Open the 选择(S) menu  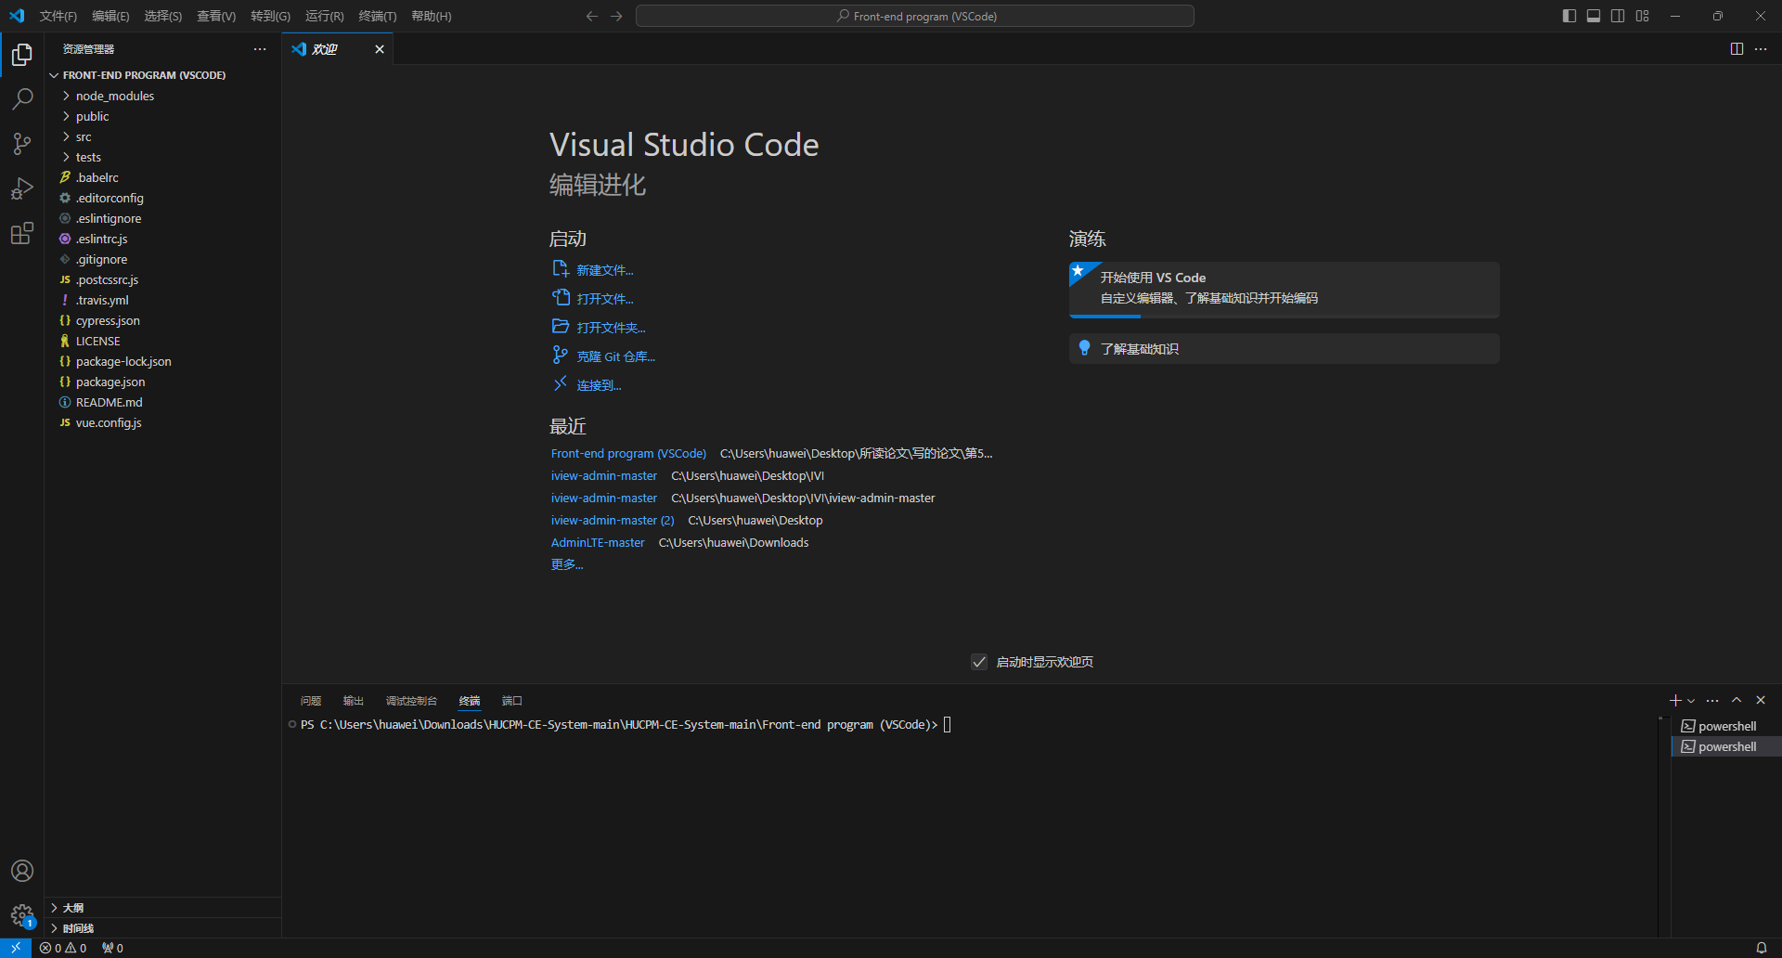click(x=163, y=16)
